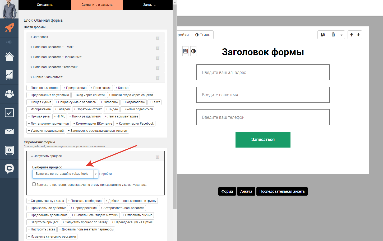Open the 'Перейти' link next to the process
Viewport: 383px width, 241px height.
105,174
